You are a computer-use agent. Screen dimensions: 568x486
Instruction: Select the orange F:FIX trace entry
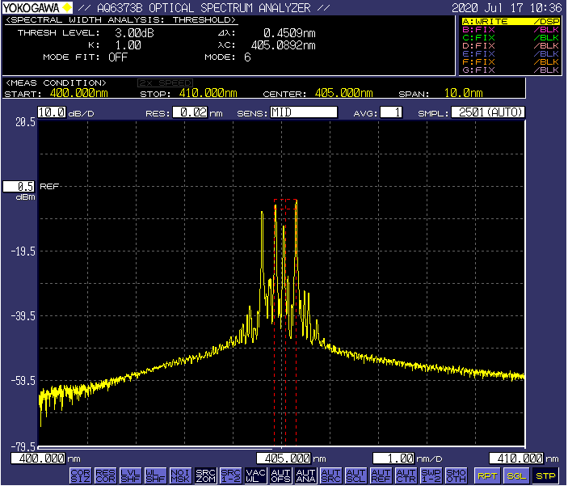click(x=511, y=61)
